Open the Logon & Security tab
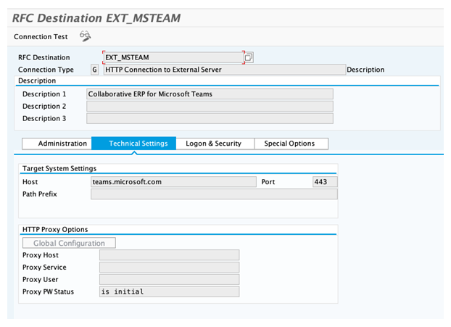 [213, 144]
